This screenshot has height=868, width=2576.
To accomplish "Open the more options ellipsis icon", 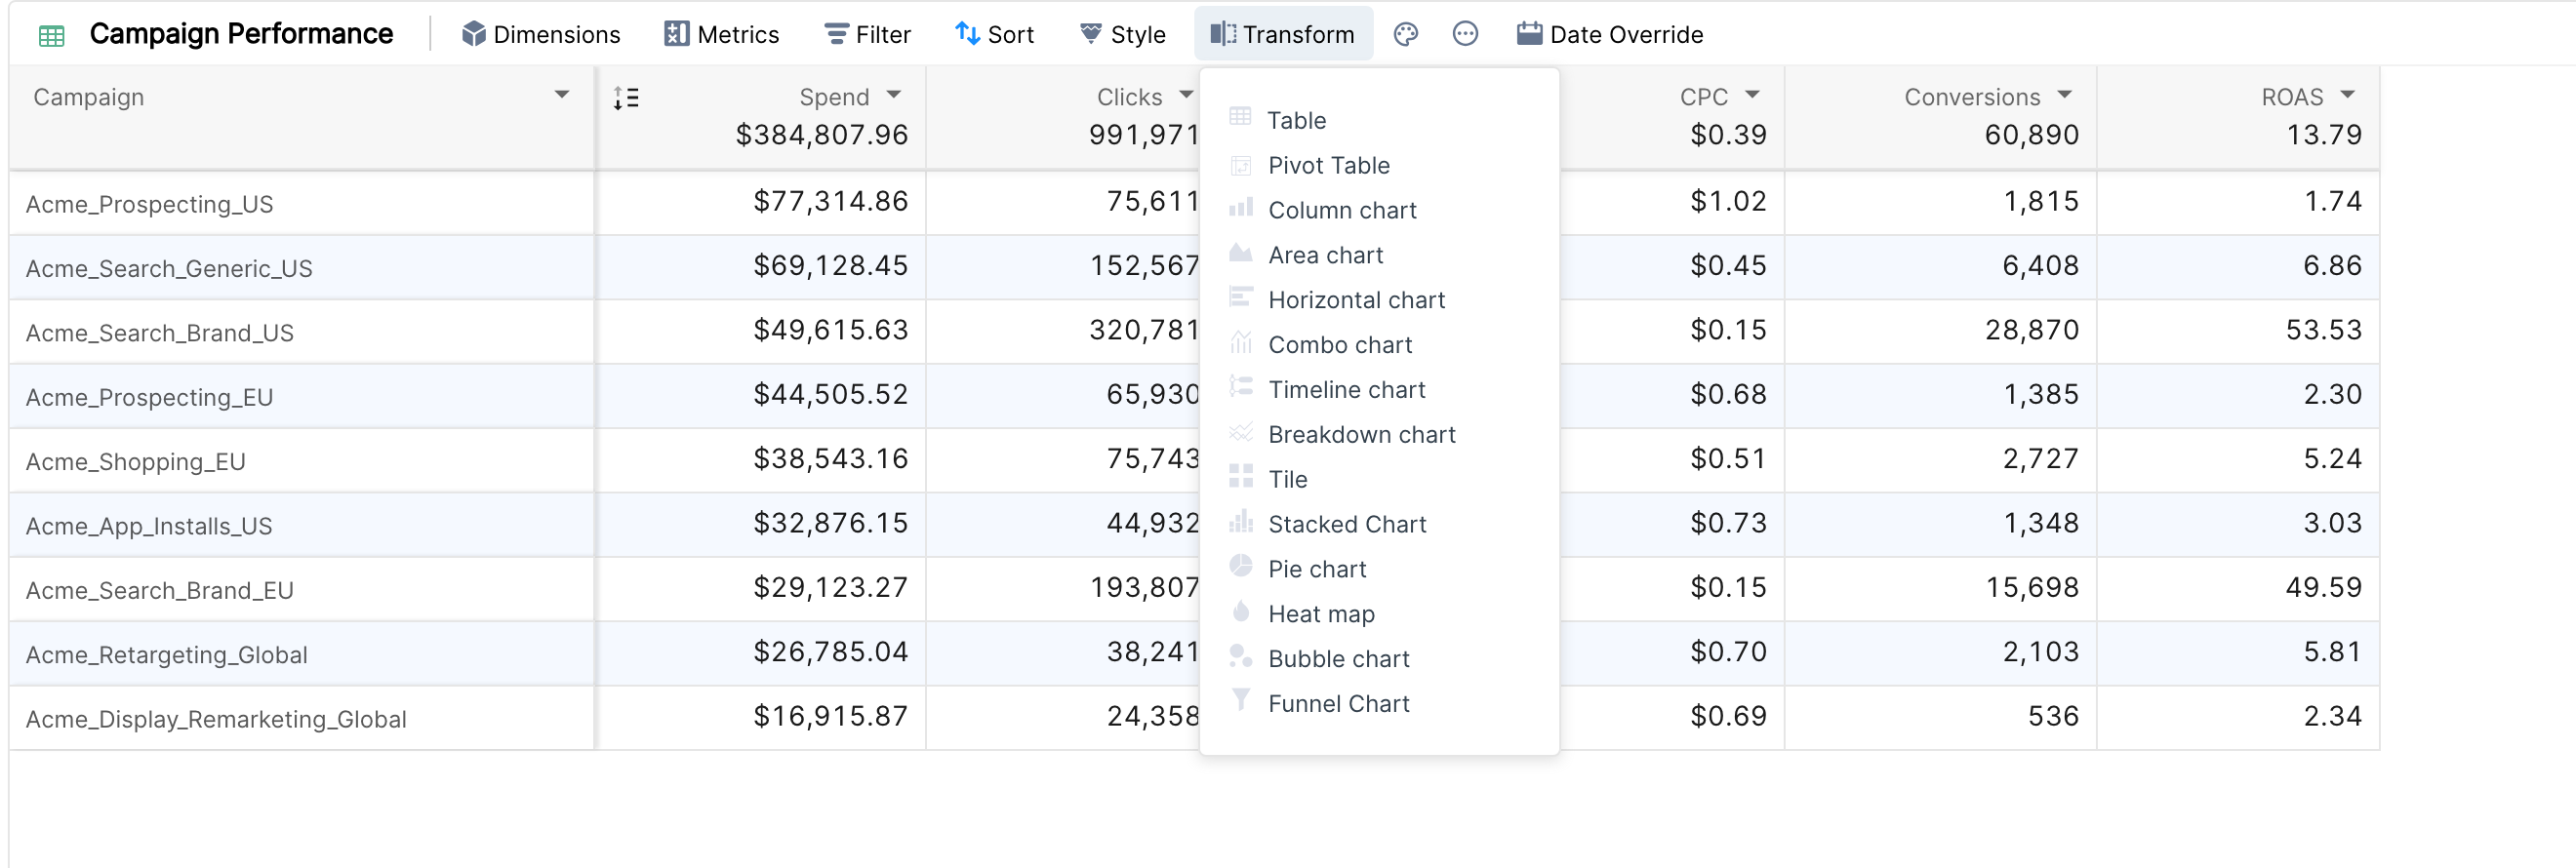I will (1465, 34).
